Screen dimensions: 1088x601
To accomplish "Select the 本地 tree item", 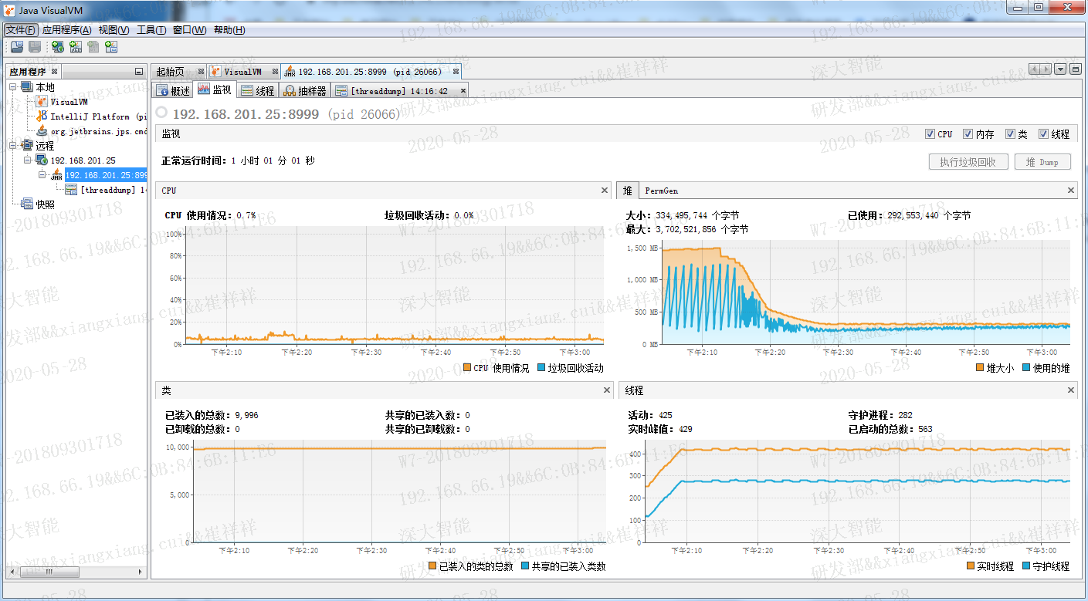I will tap(45, 87).
